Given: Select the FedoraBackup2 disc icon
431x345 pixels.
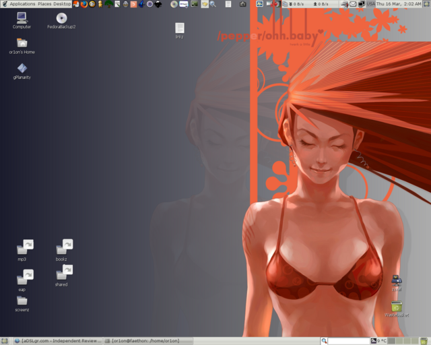Looking at the screenshot, I should (61, 21).
